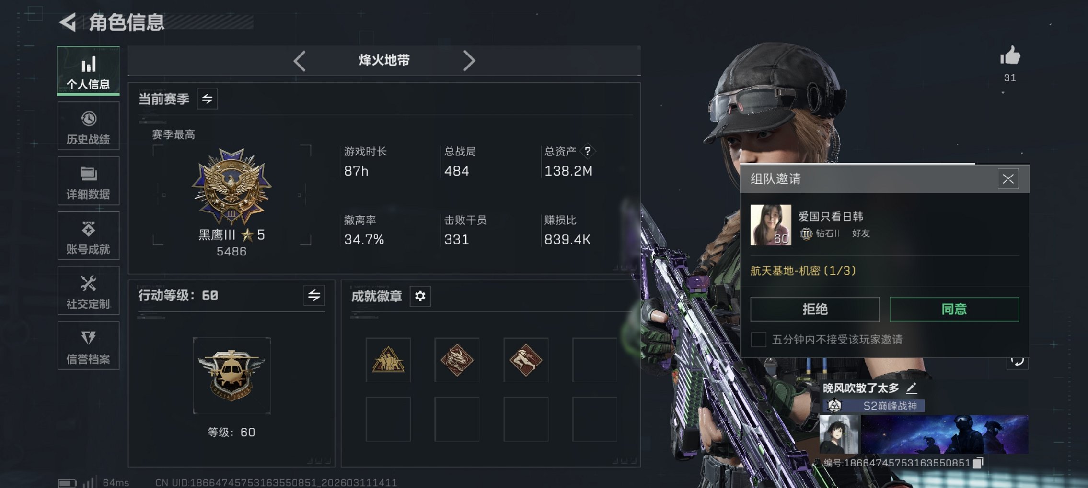The height and width of the screenshot is (488, 1088).
Task: Toggle the 当前赛季 season swap icon
Action: click(x=207, y=99)
